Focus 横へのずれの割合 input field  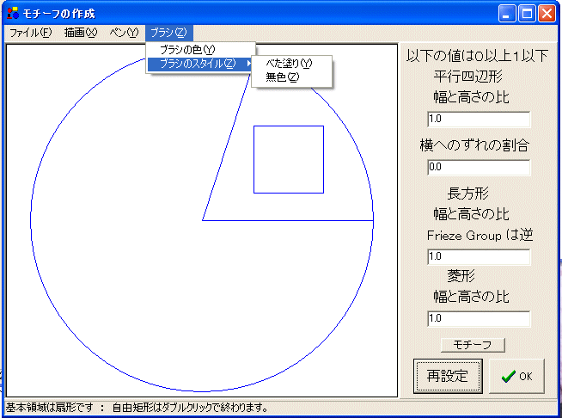pyautogui.click(x=479, y=167)
